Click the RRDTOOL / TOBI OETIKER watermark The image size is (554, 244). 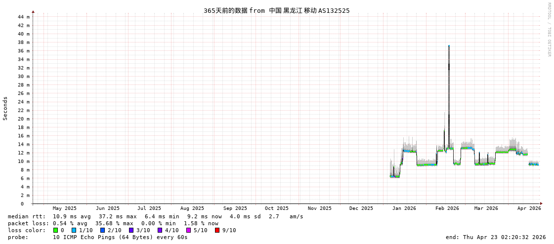[x=549, y=30]
